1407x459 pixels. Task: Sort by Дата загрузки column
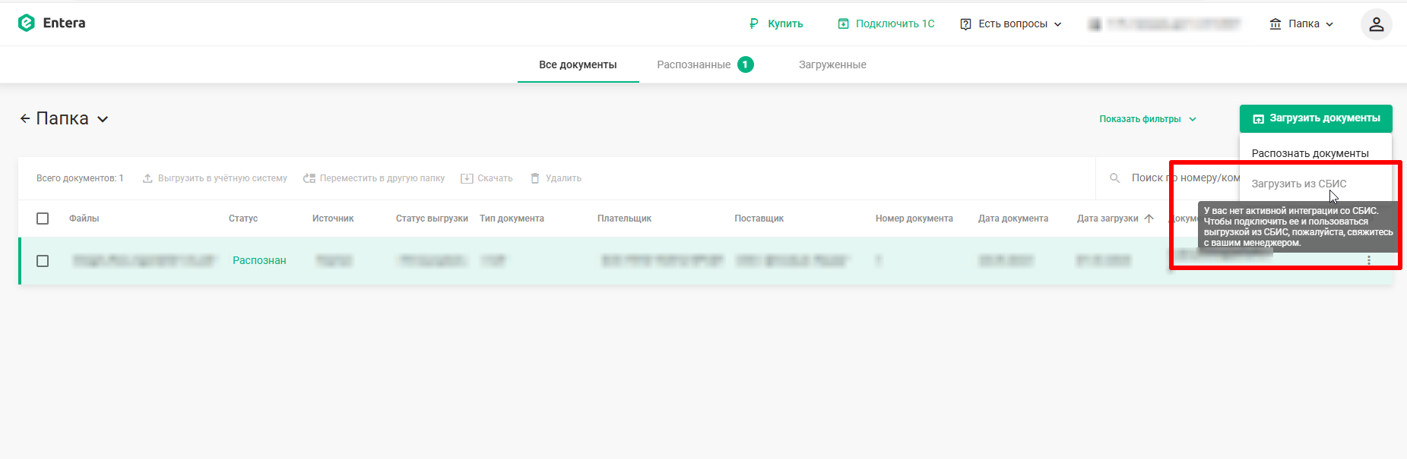point(1108,218)
